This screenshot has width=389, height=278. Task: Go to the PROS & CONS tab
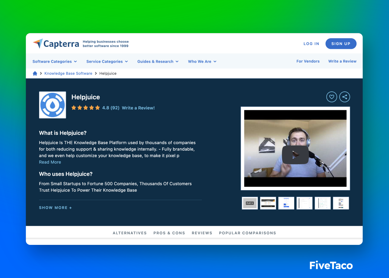pyautogui.click(x=169, y=233)
